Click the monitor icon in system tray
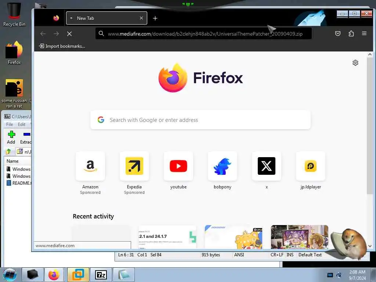 330,275
